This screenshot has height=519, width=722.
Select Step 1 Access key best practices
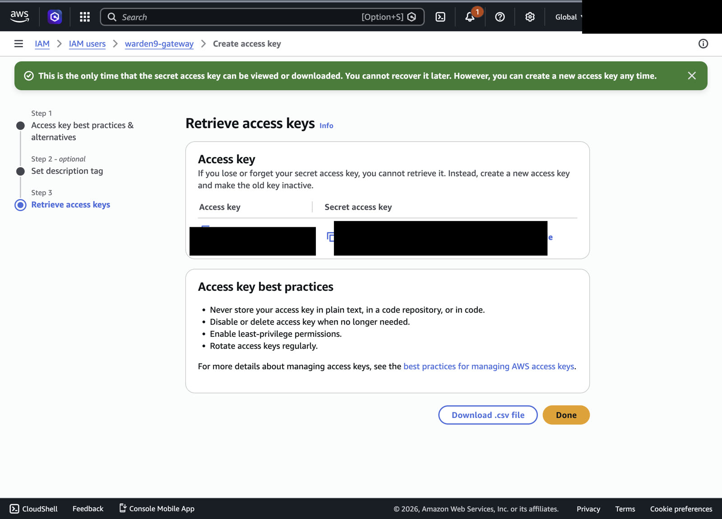coord(82,131)
